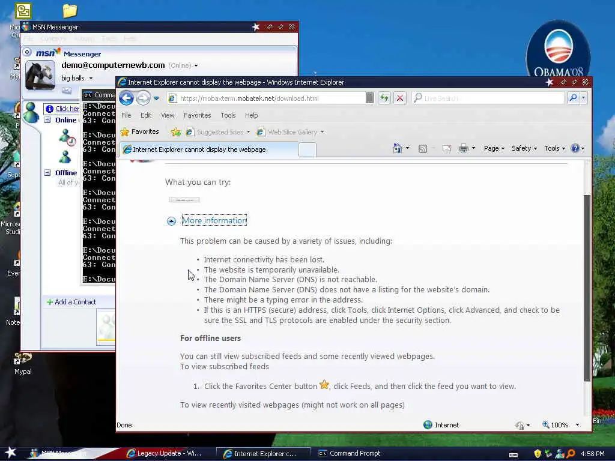The height and width of the screenshot is (461, 615).
Task: Click the Print icon in command bar
Action: click(464, 148)
